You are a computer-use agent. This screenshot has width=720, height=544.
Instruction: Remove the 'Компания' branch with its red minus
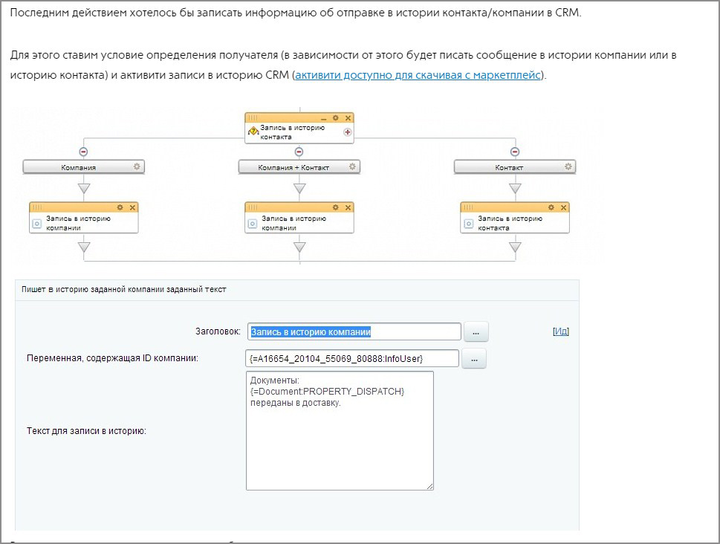point(83,152)
